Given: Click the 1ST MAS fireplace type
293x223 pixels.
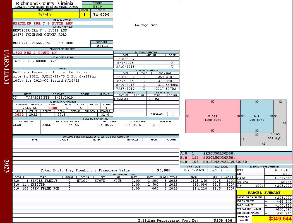Looking at the screenshot, I should click(x=154, y=99).
